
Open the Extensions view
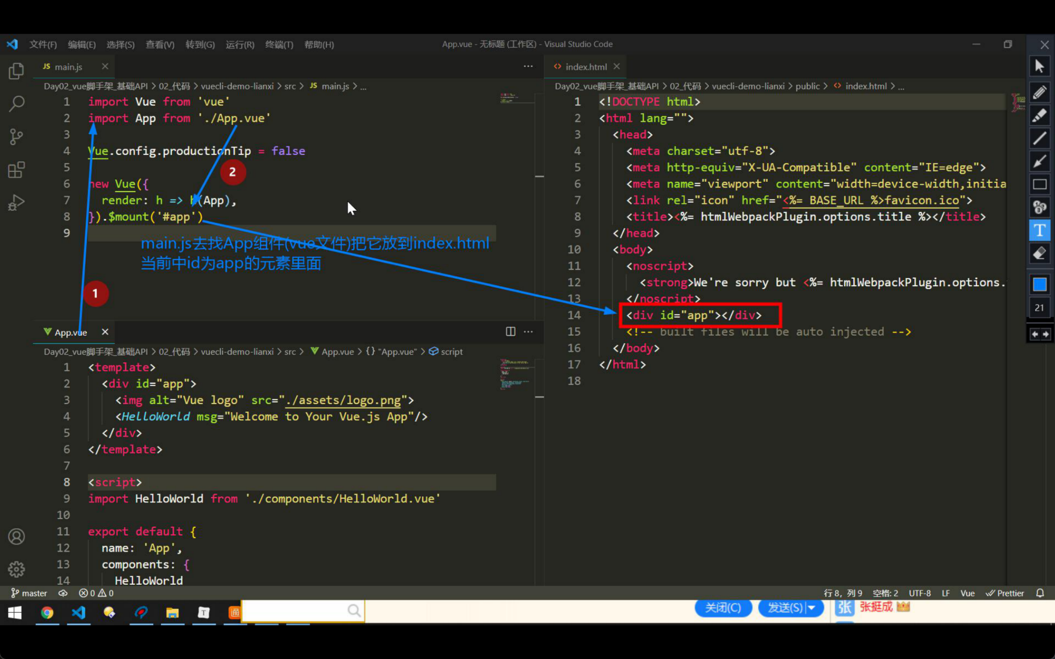pos(16,170)
